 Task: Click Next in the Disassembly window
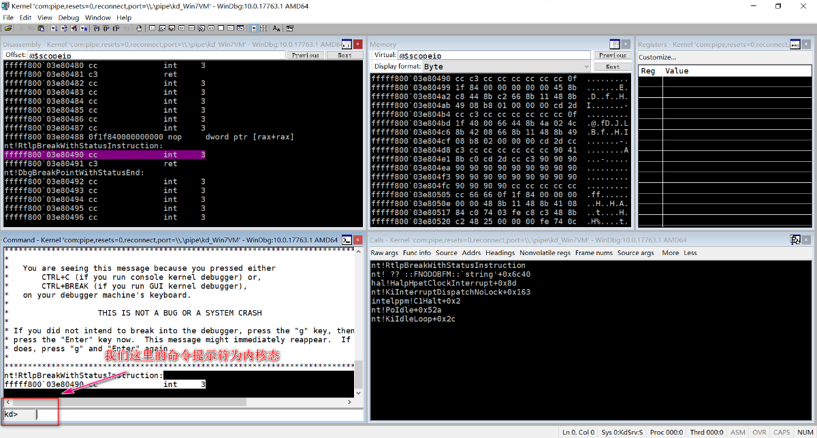pos(345,55)
